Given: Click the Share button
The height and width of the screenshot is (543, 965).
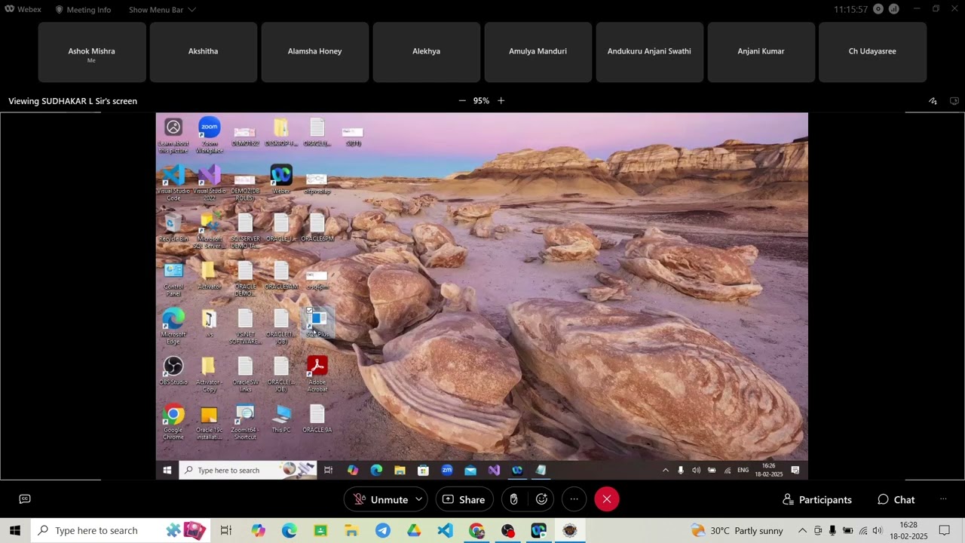Looking at the screenshot, I should click(x=464, y=499).
